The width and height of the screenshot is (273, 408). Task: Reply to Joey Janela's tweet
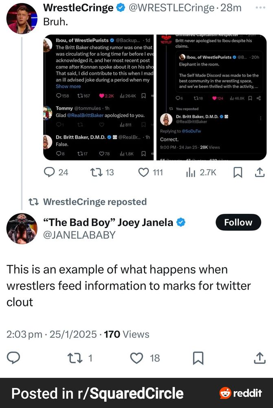14,358
